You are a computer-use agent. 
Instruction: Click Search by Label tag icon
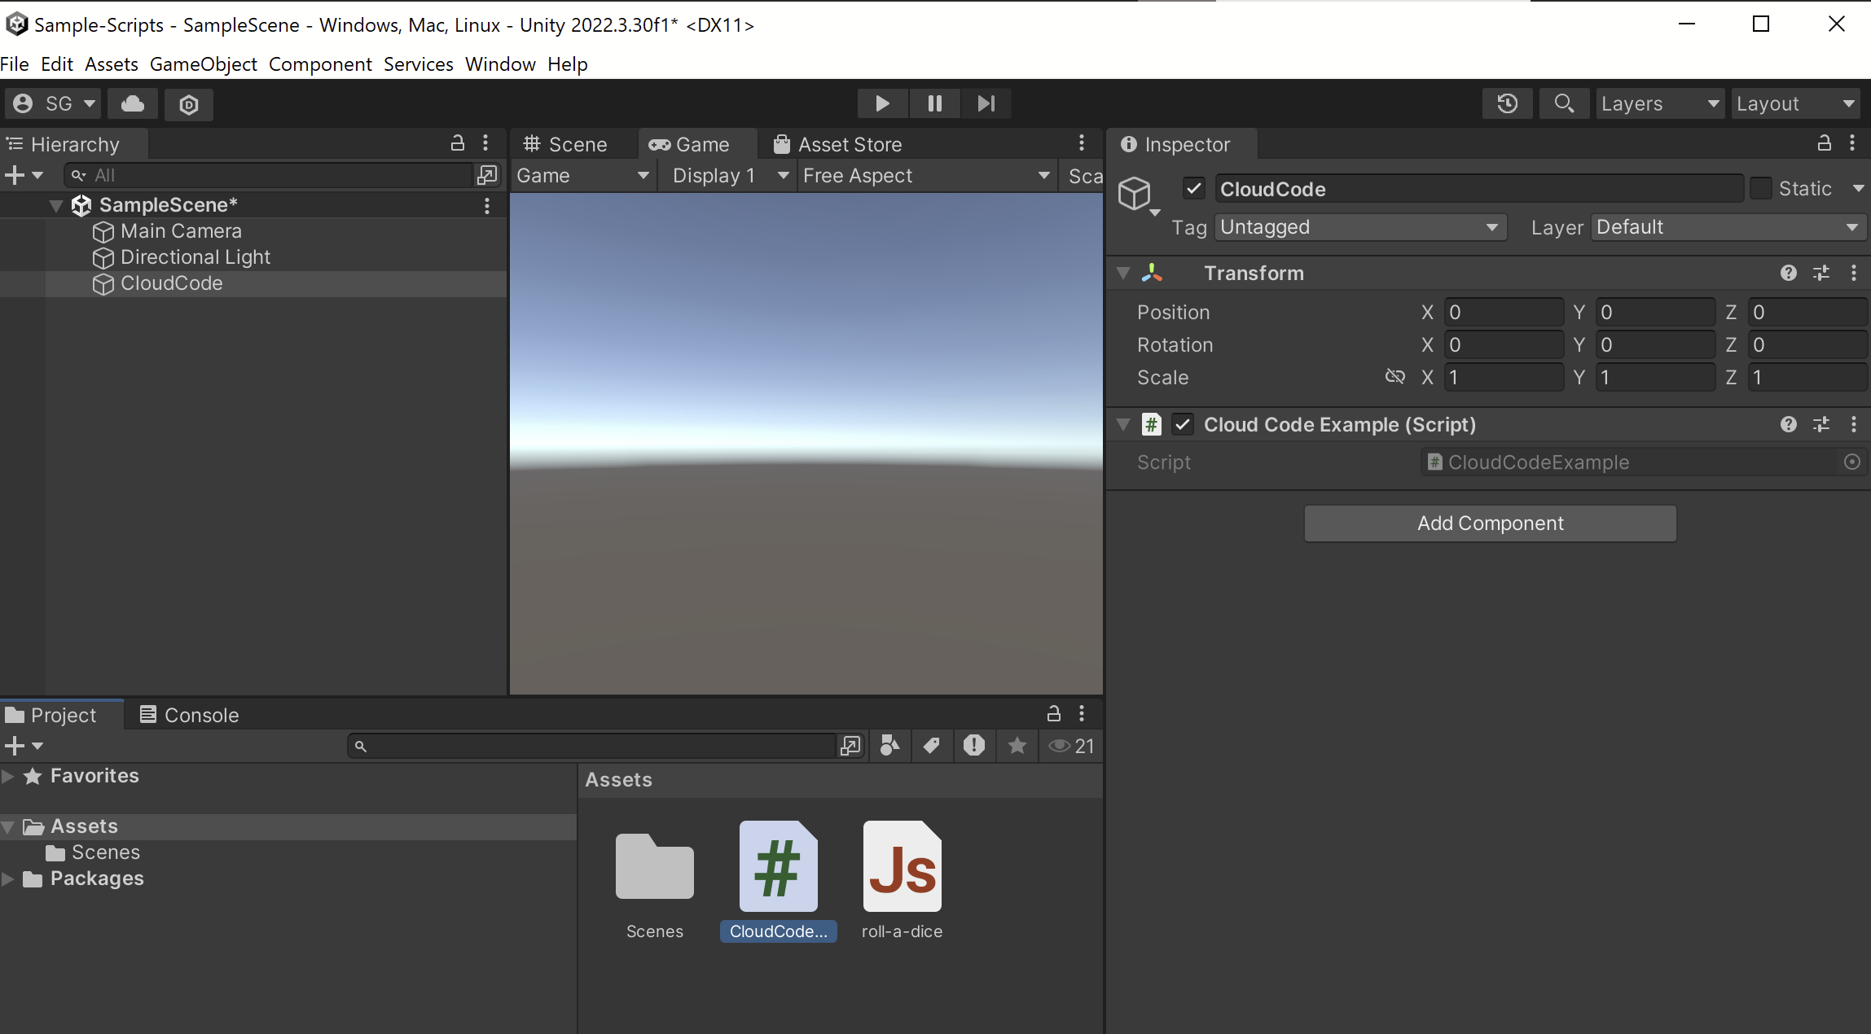pyautogui.click(x=931, y=745)
